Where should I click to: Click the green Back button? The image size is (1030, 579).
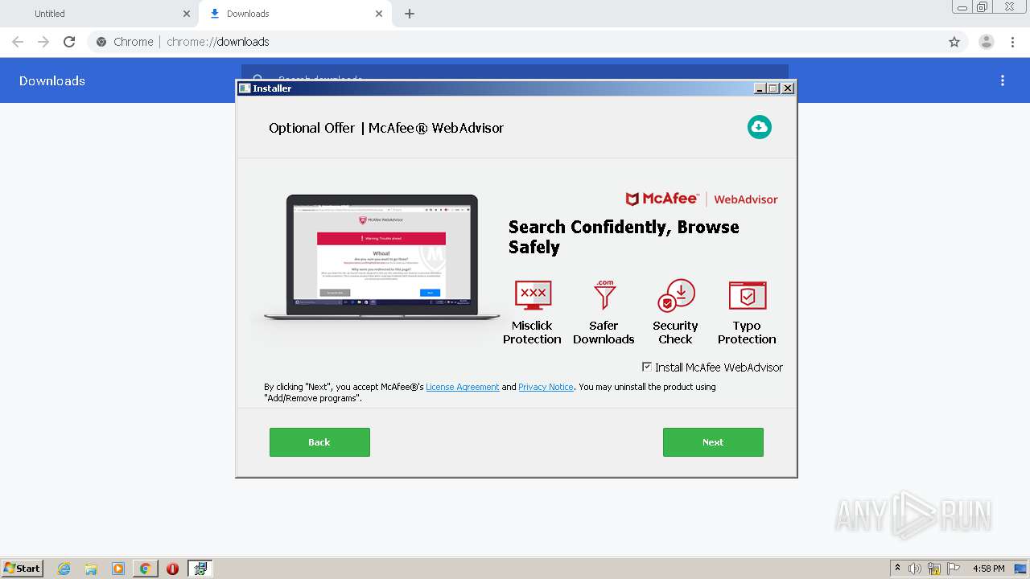319,442
